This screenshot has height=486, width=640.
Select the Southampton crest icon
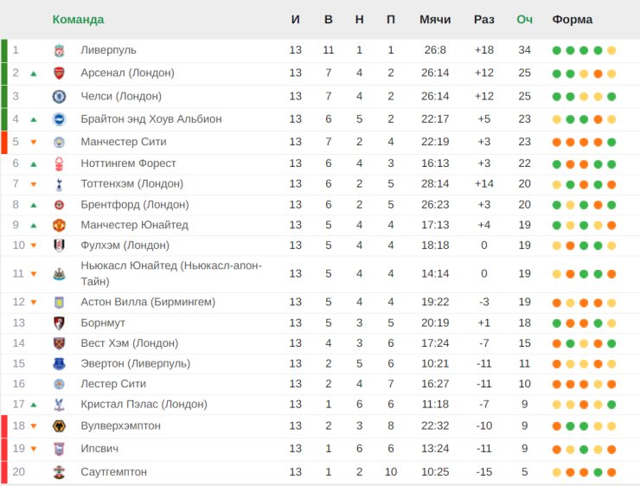click(x=59, y=472)
